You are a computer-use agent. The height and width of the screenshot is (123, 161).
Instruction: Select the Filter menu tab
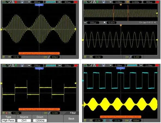73,113
